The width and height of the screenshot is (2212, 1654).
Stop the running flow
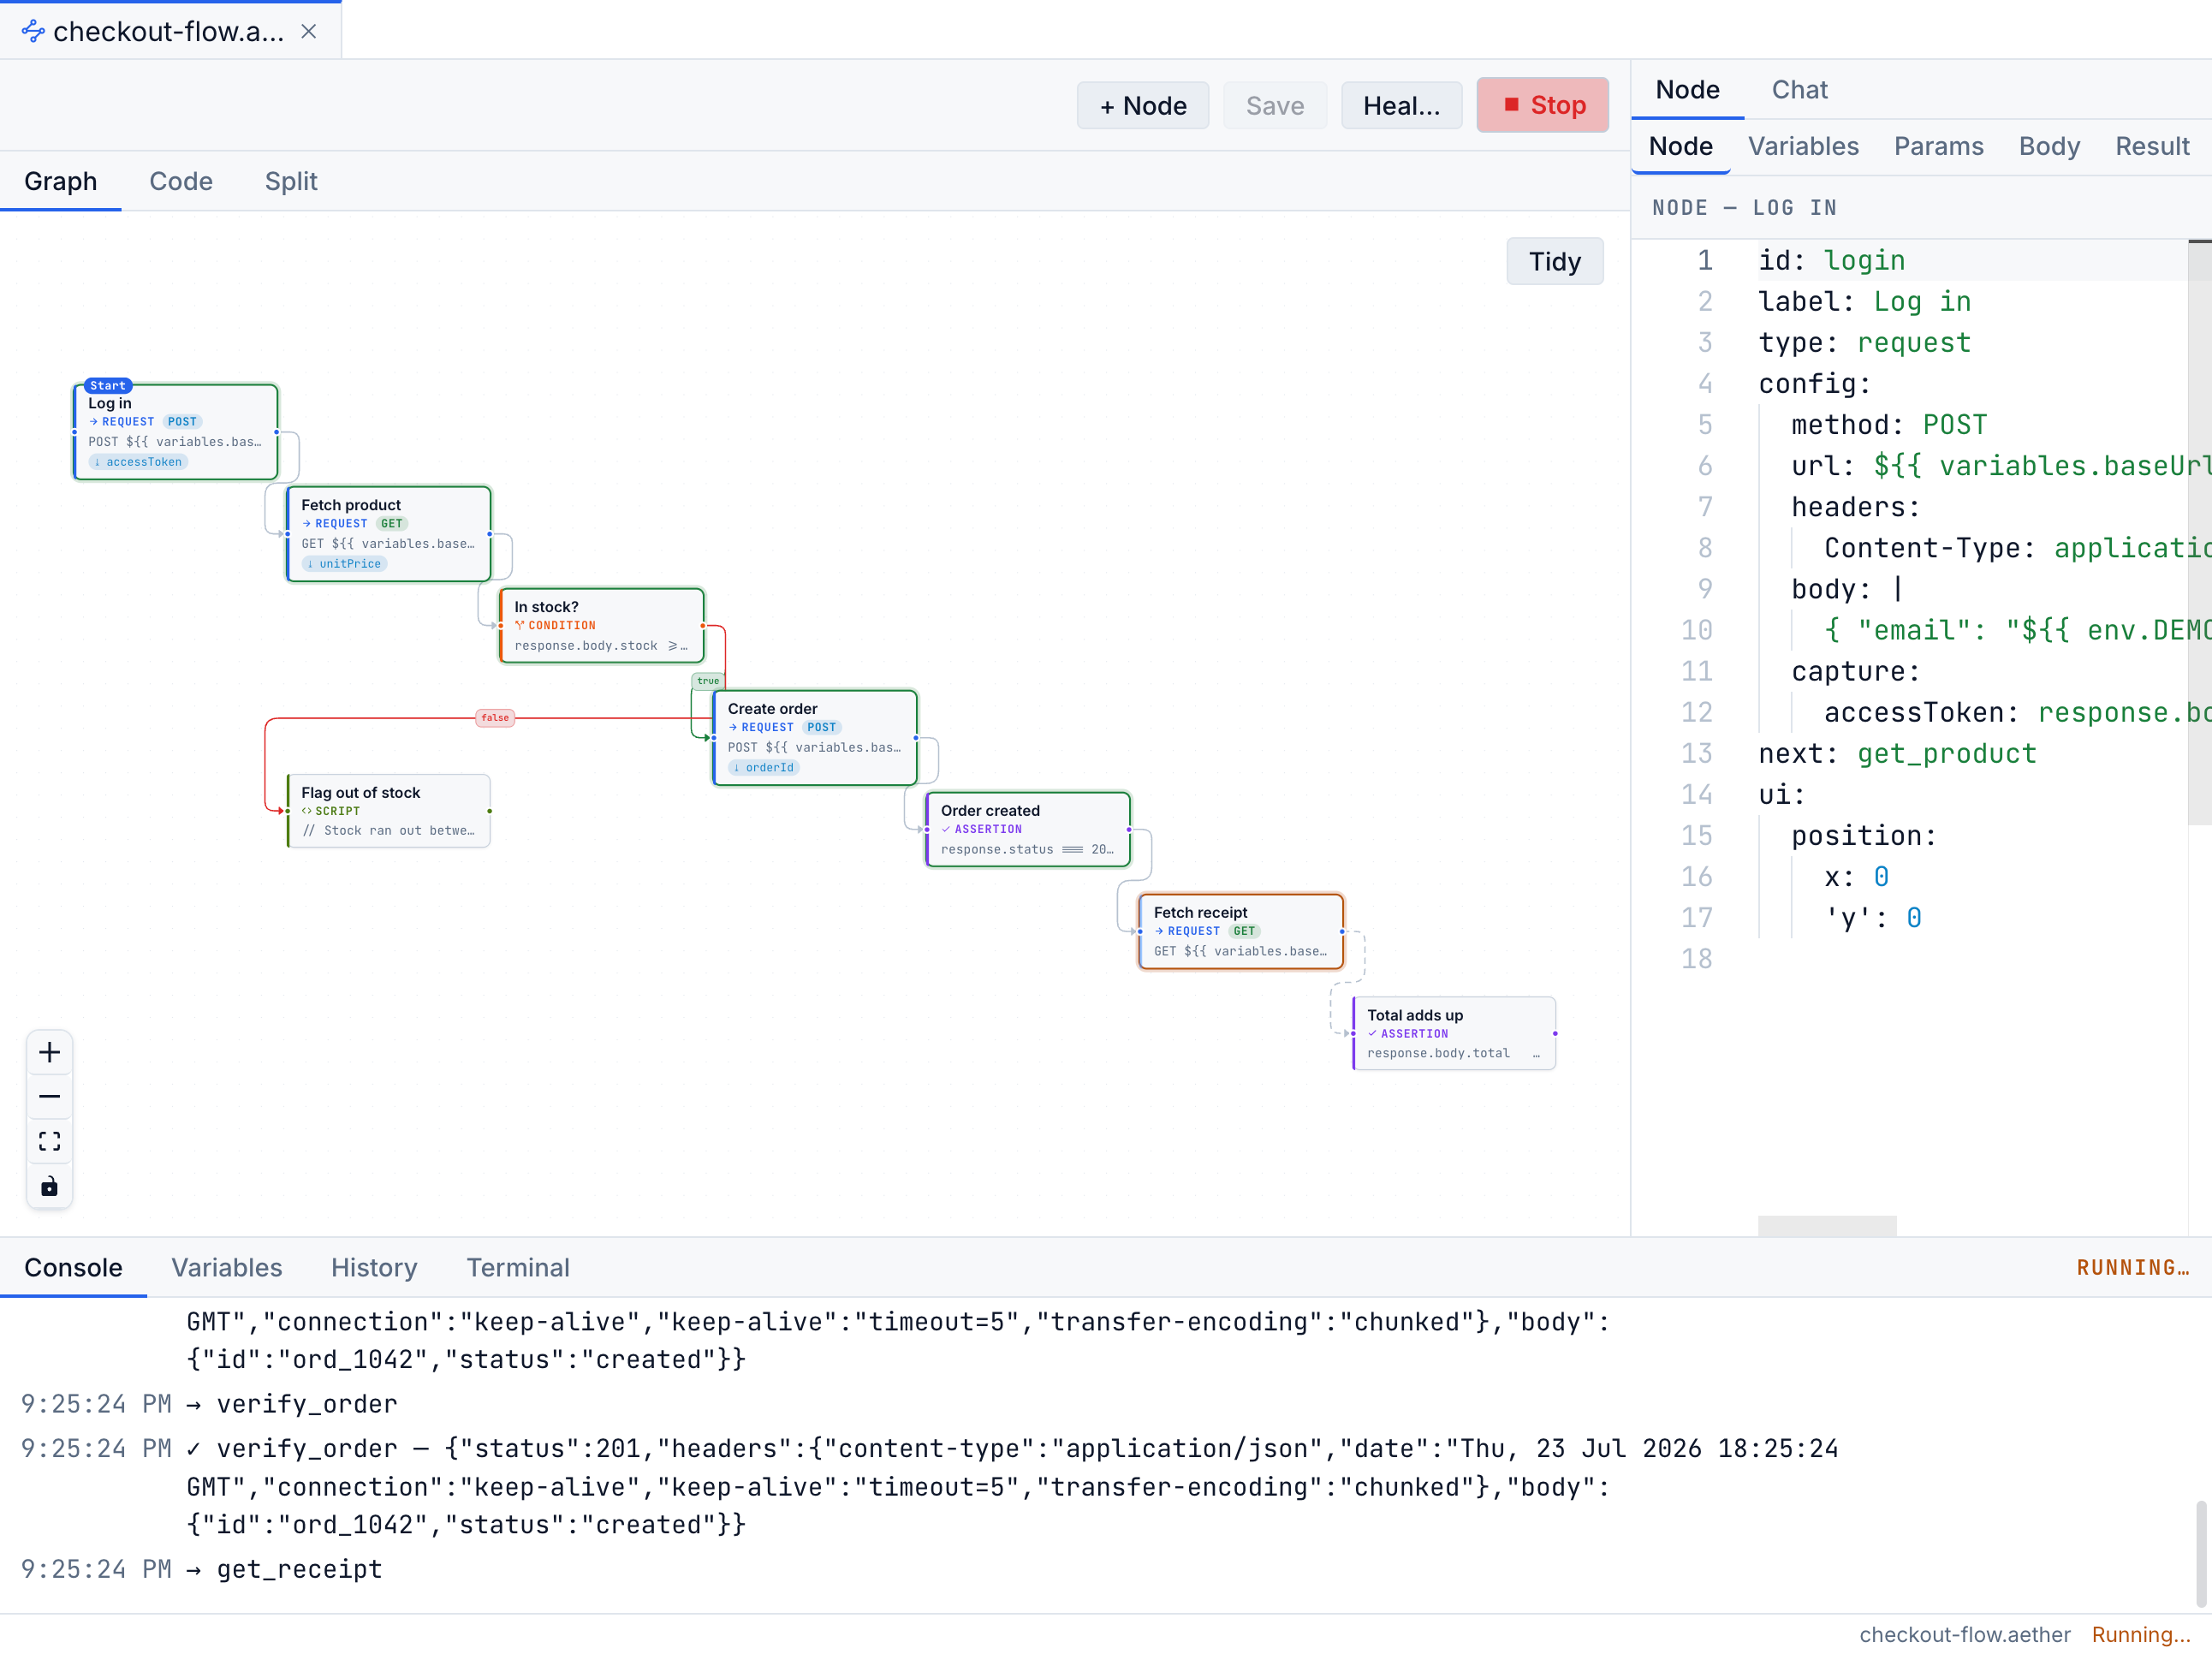pyautogui.click(x=1542, y=105)
